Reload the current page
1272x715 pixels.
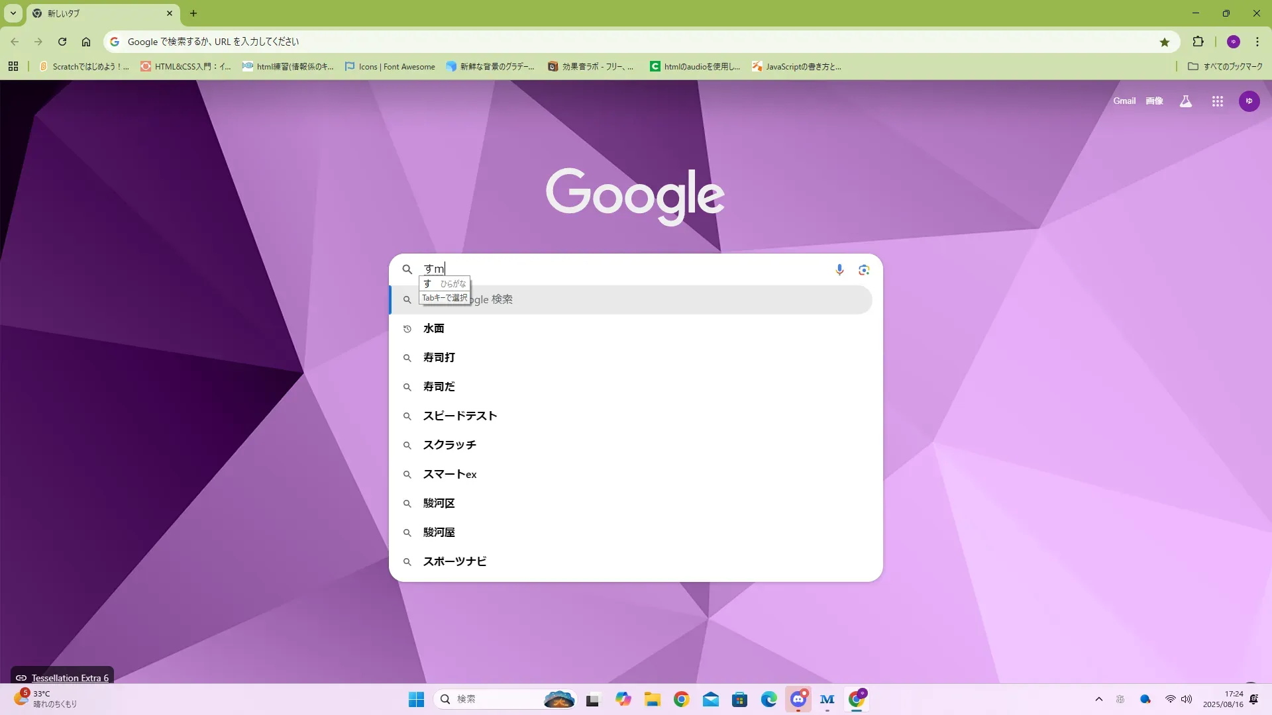[62, 42]
